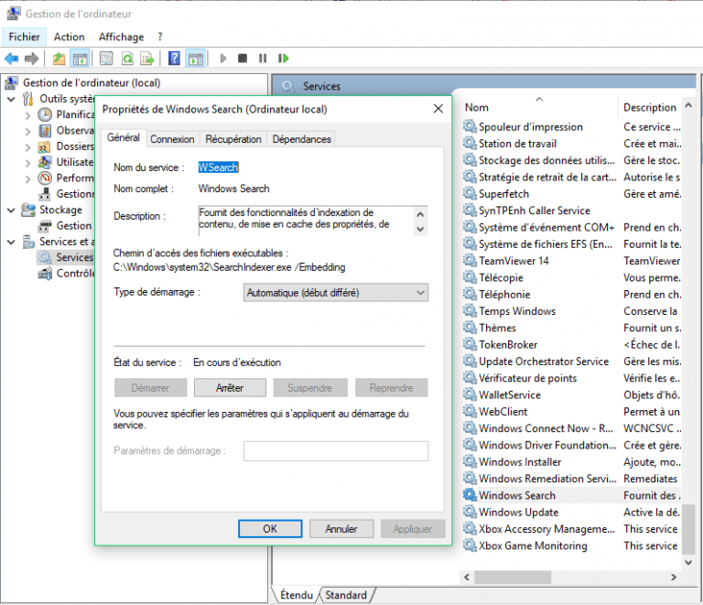
Task: Switch to the Dépendances tab
Action: pos(301,139)
